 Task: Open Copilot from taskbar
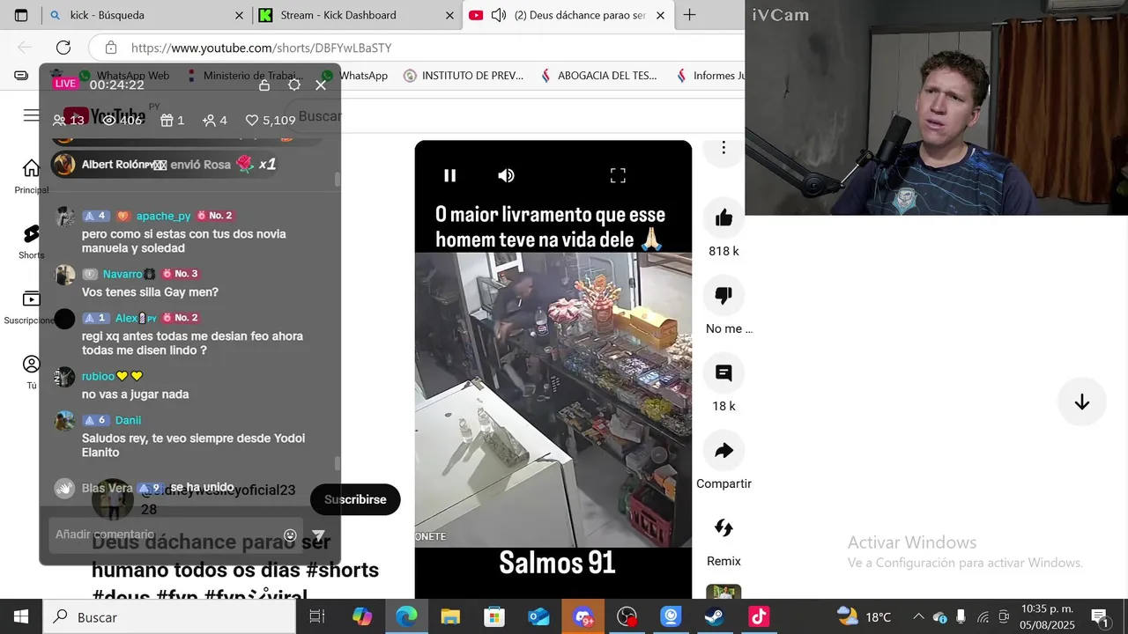(362, 617)
